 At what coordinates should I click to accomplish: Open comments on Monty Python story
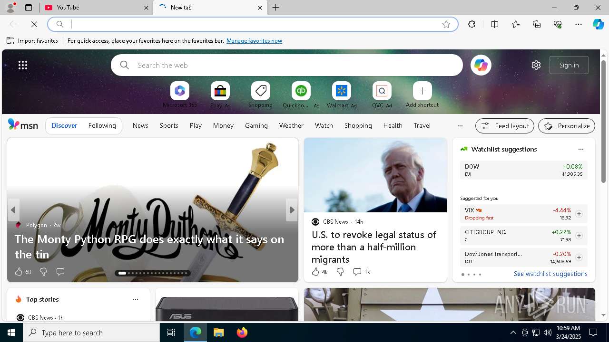click(x=60, y=272)
